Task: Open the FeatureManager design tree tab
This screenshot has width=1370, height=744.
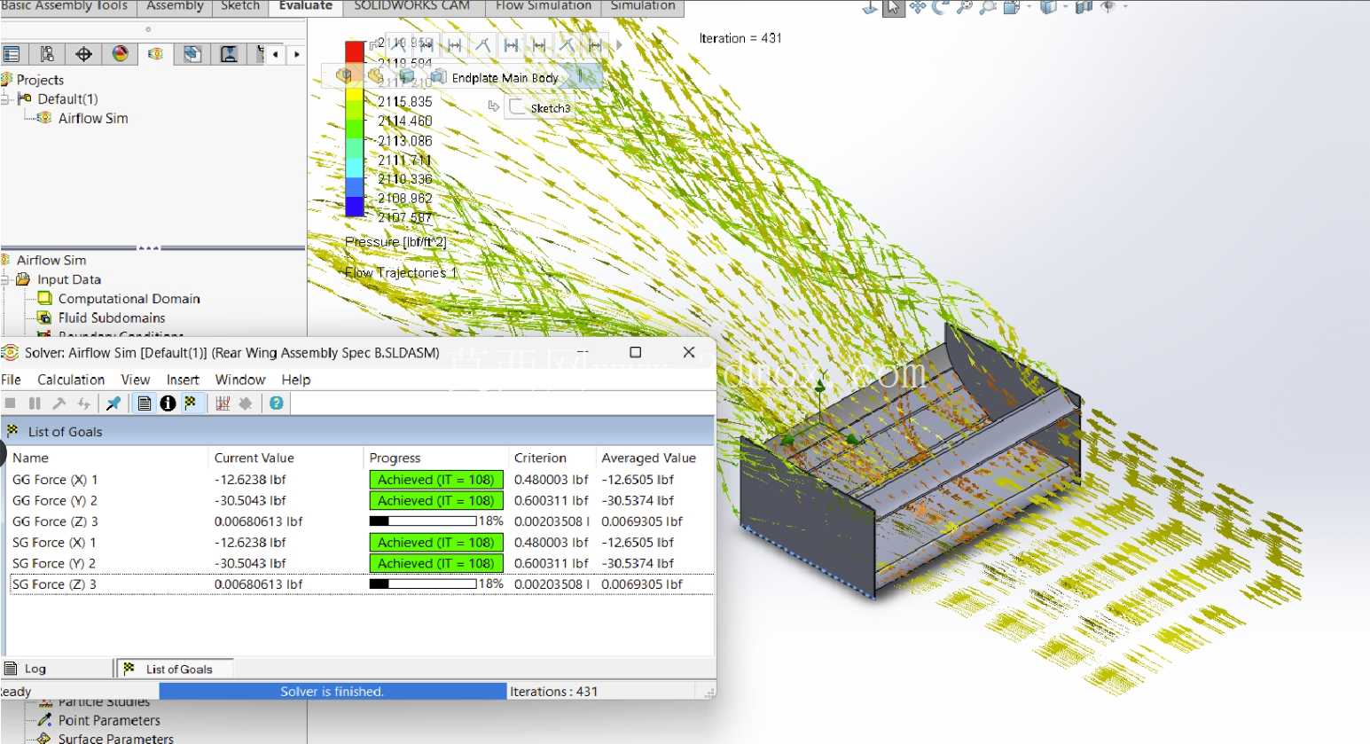Action: click(12, 54)
